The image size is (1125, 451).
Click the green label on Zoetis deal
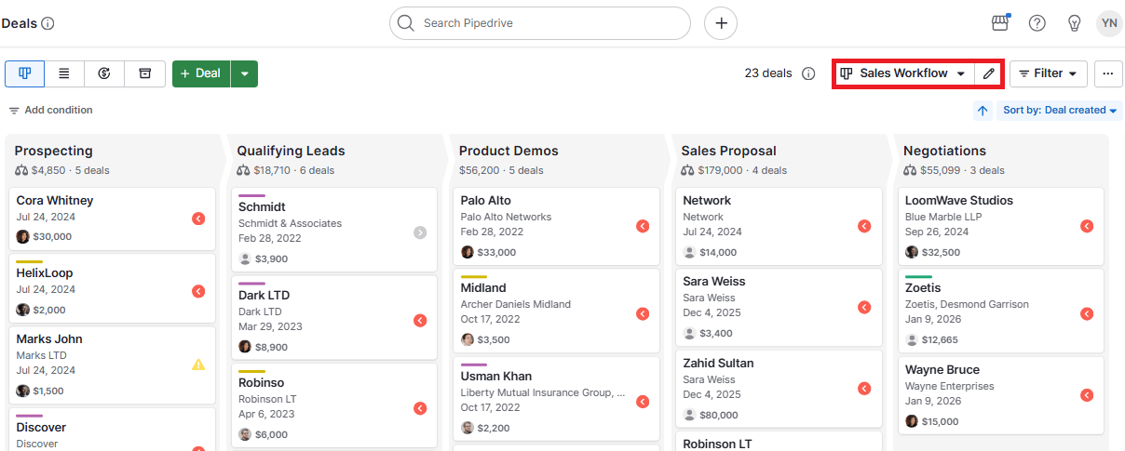click(x=918, y=276)
